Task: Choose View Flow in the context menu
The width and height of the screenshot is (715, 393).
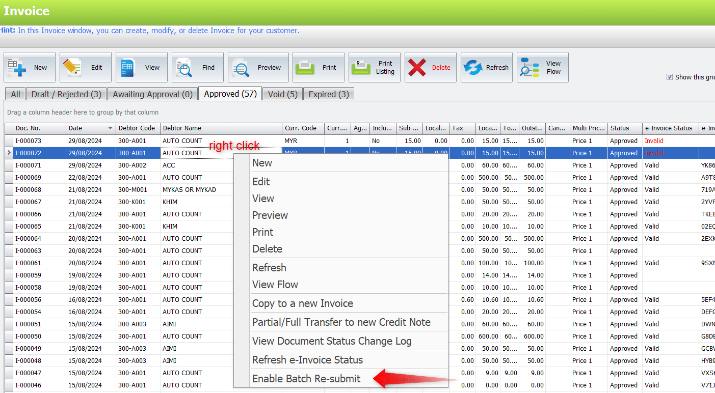Action: (341, 285)
